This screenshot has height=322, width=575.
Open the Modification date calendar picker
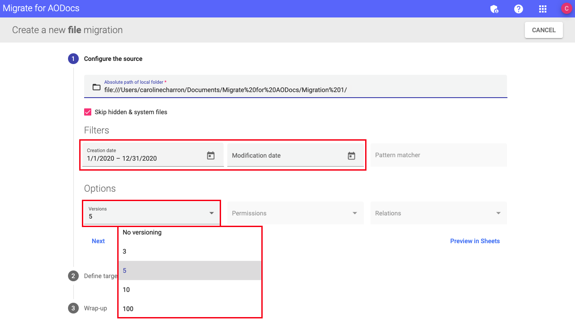(x=352, y=155)
